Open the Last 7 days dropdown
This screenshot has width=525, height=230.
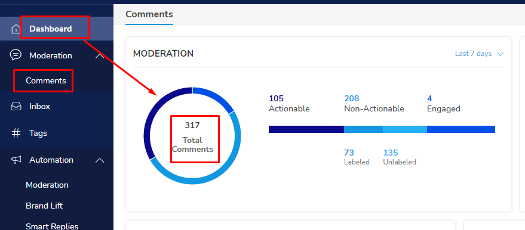click(479, 54)
